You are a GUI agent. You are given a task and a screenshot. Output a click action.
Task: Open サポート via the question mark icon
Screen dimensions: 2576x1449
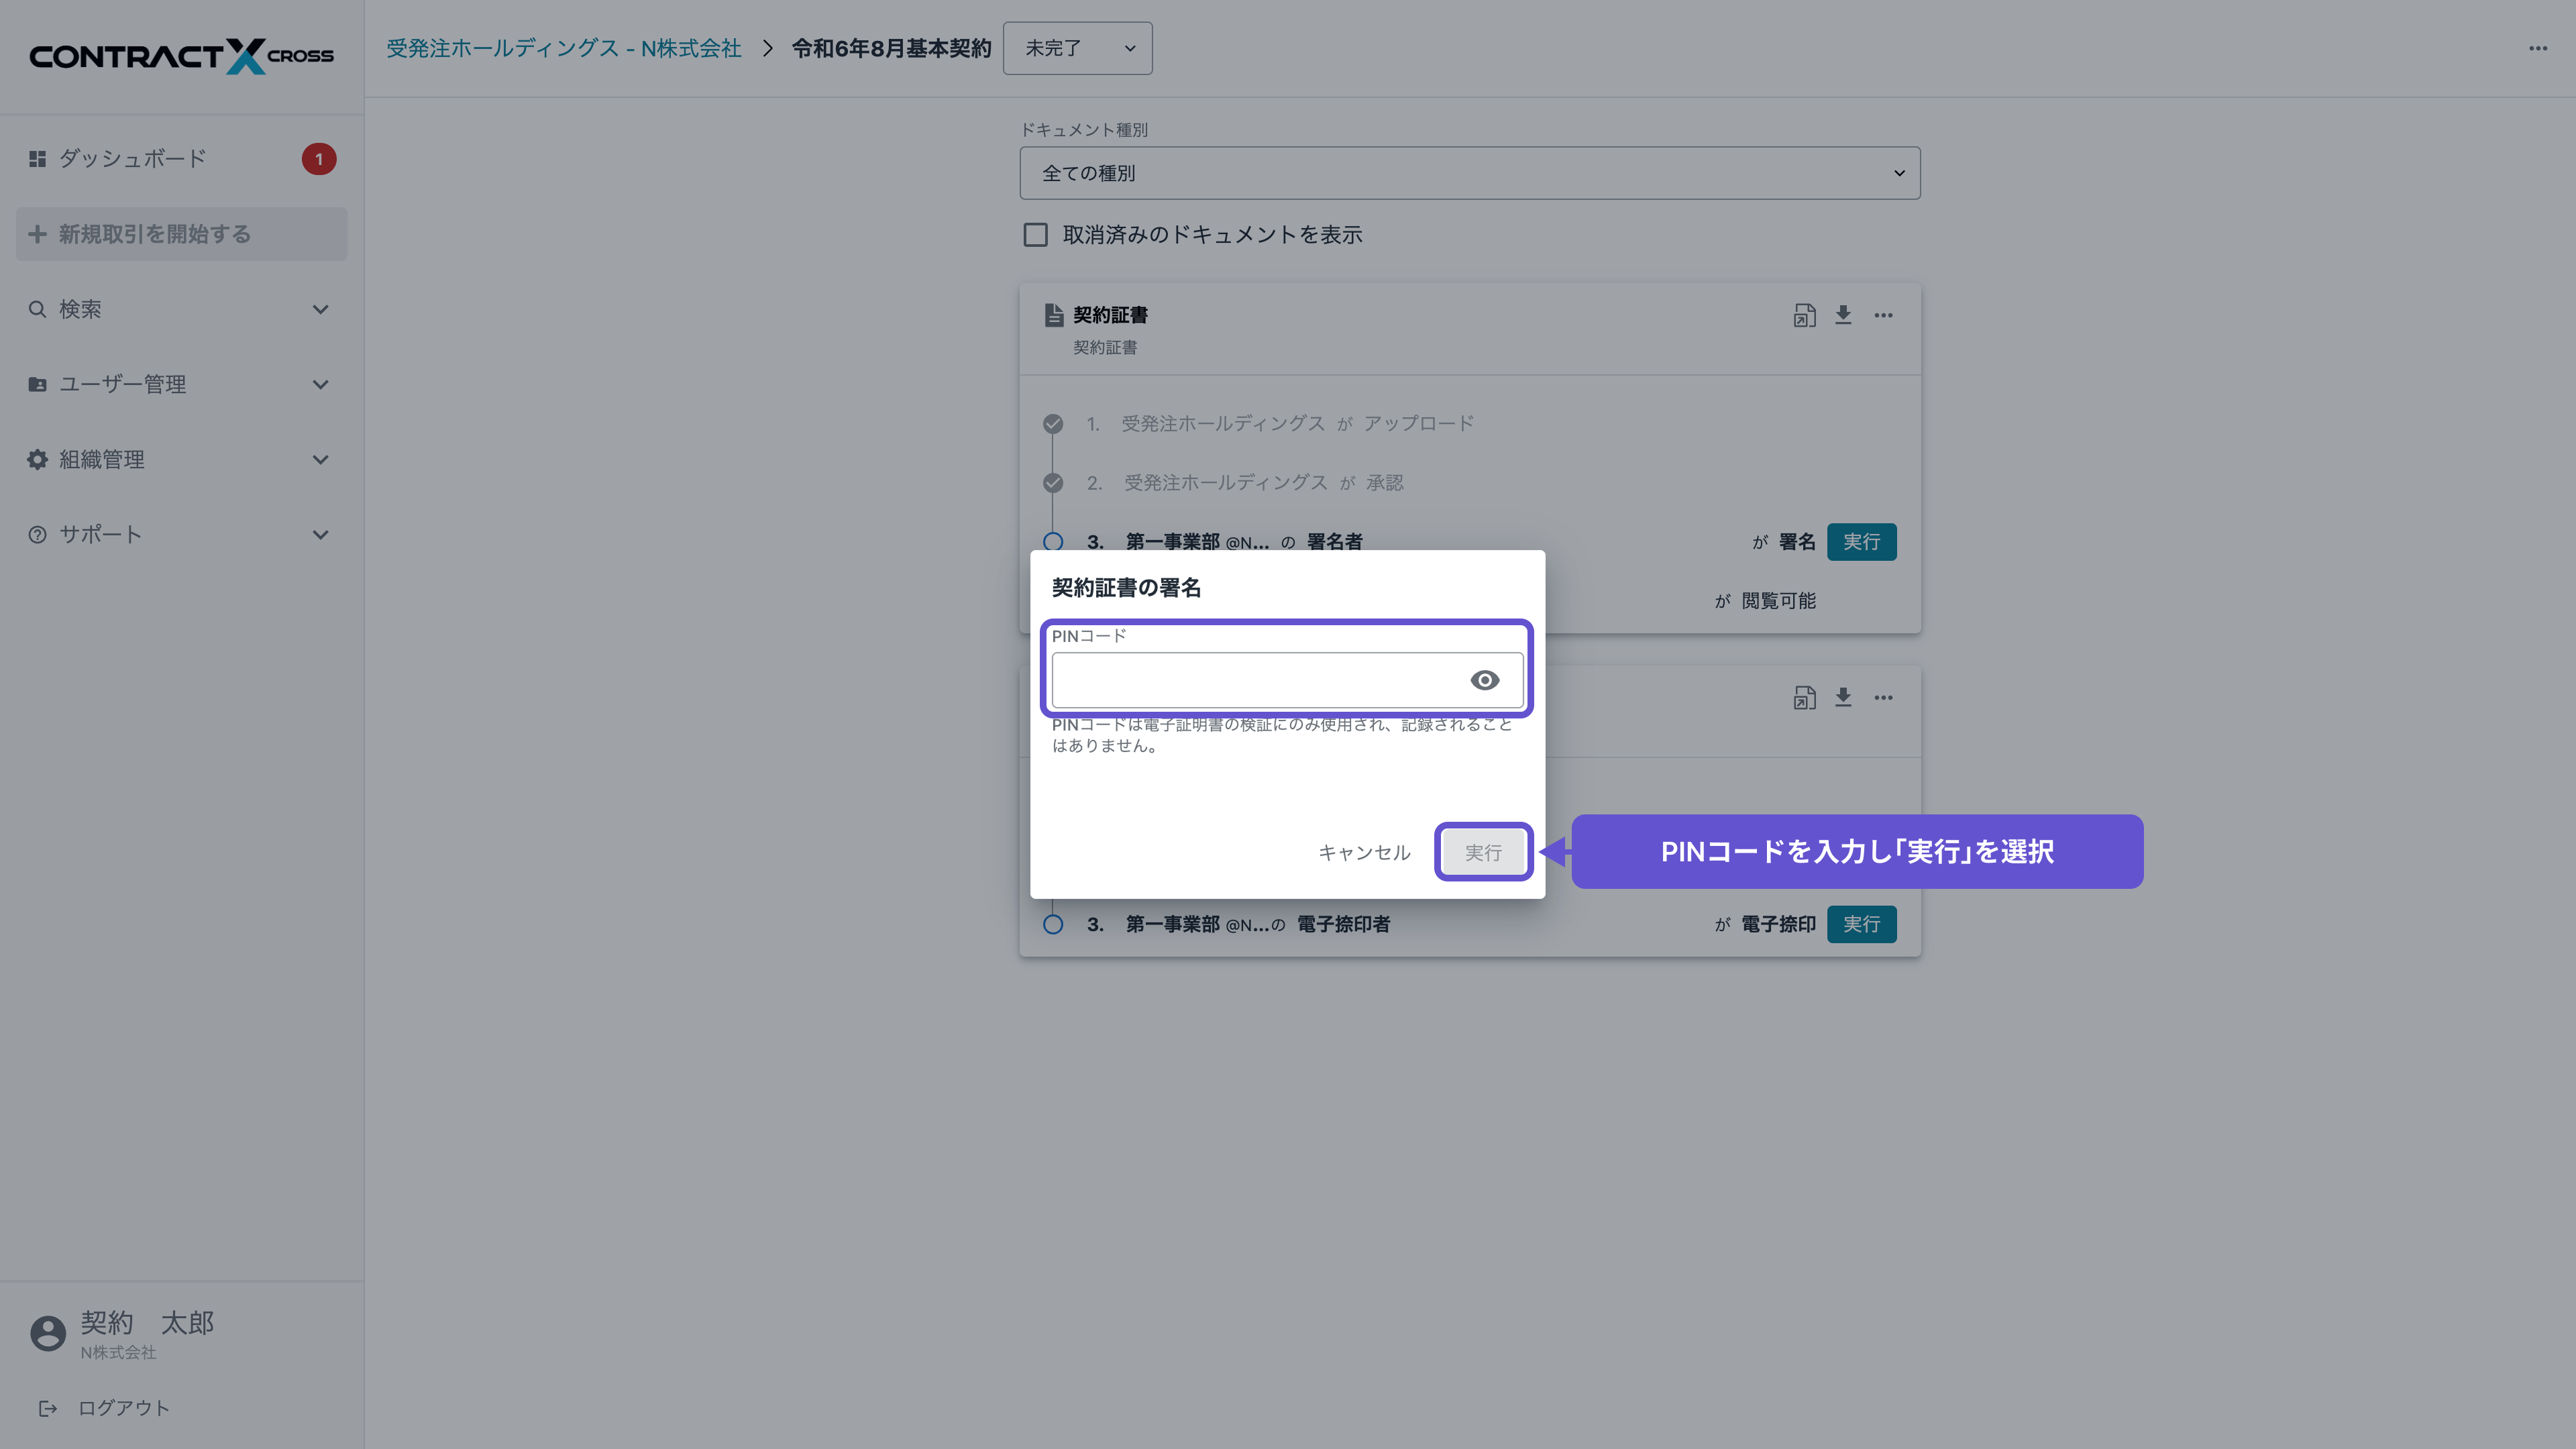pos(37,534)
